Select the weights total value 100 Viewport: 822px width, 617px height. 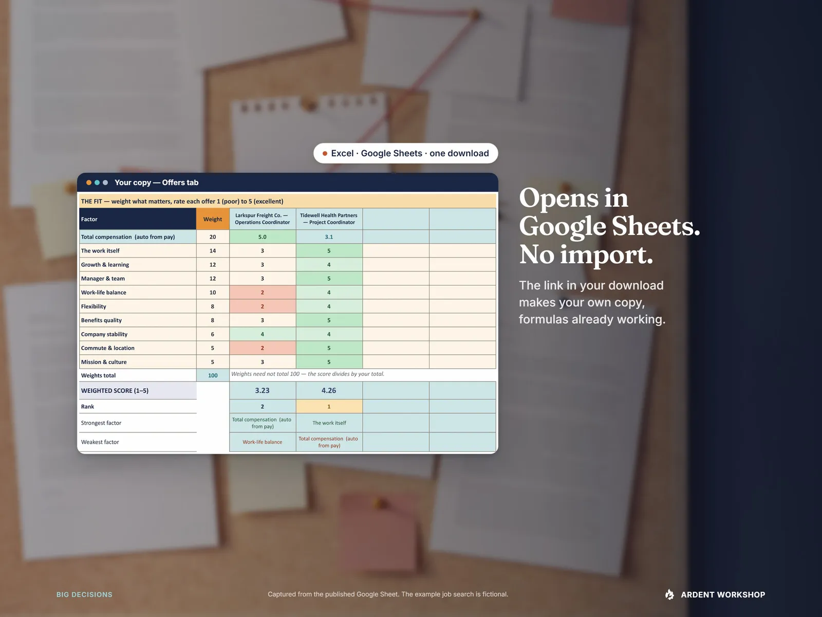point(213,375)
